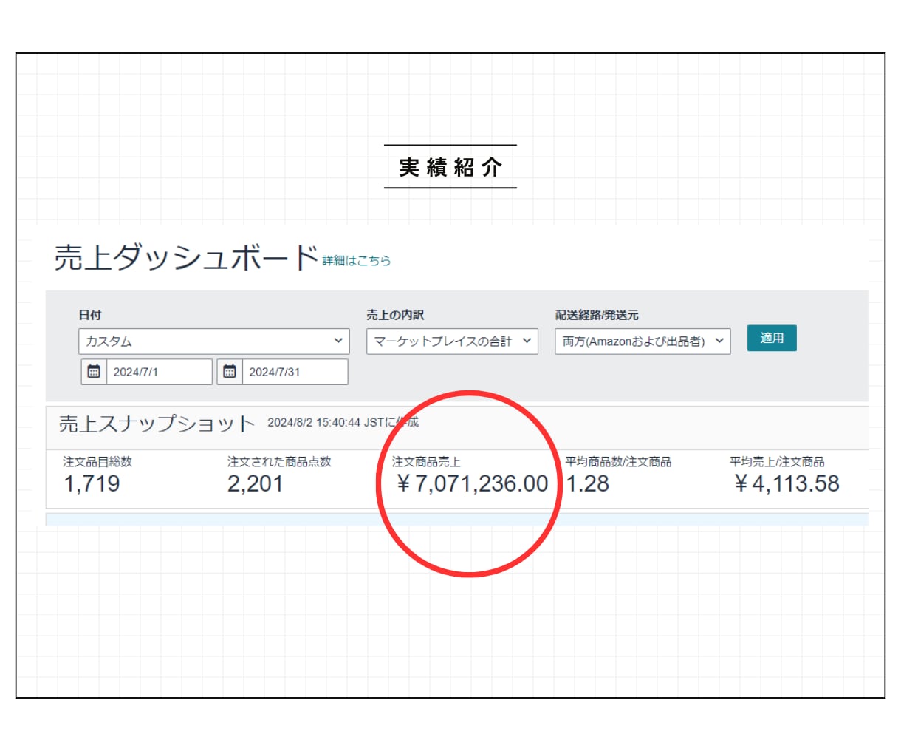Click the 売上ダッシュボード heading

(x=186, y=257)
